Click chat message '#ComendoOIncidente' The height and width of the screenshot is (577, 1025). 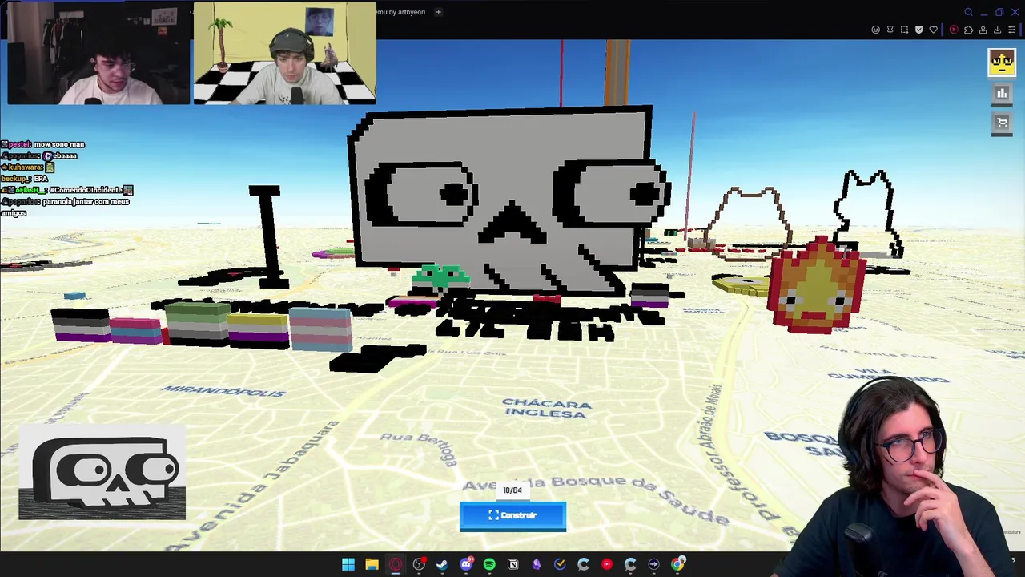(86, 190)
